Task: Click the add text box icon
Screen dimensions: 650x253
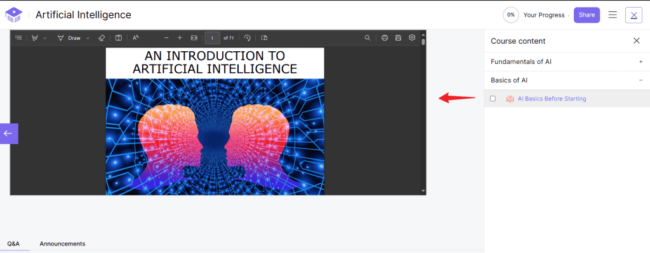Action: tap(119, 37)
